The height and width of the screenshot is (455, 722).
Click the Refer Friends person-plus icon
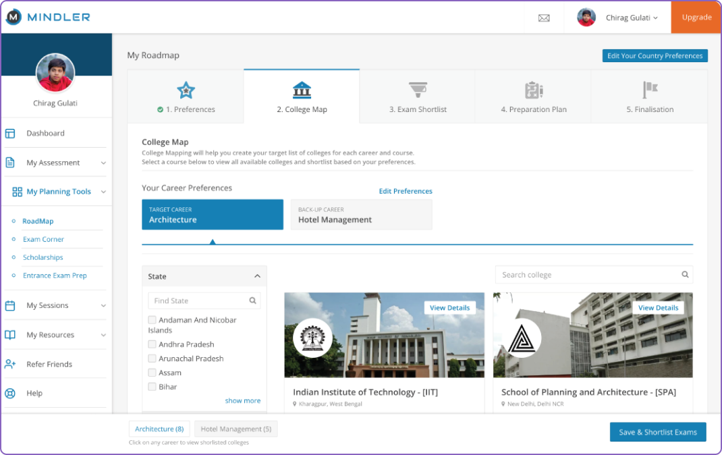tap(10, 365)
